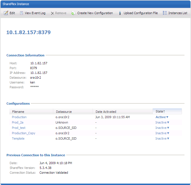Click the Upload Configuration File icon
The height and width of the screenshot is (185, 191).
pos(120,13)
